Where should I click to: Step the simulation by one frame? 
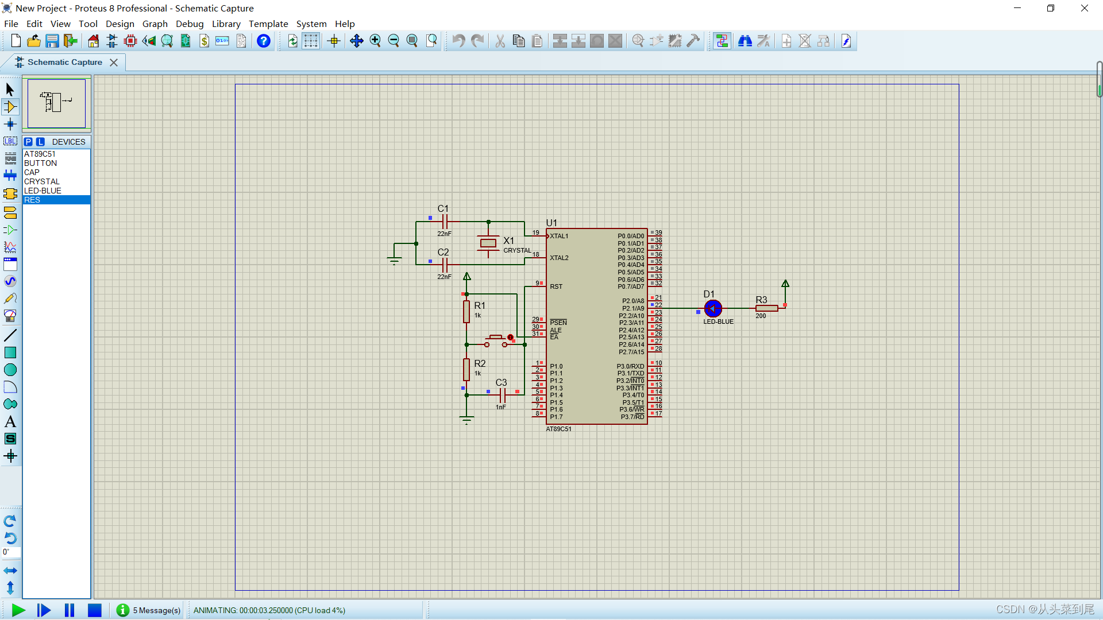tap(44, 610)
